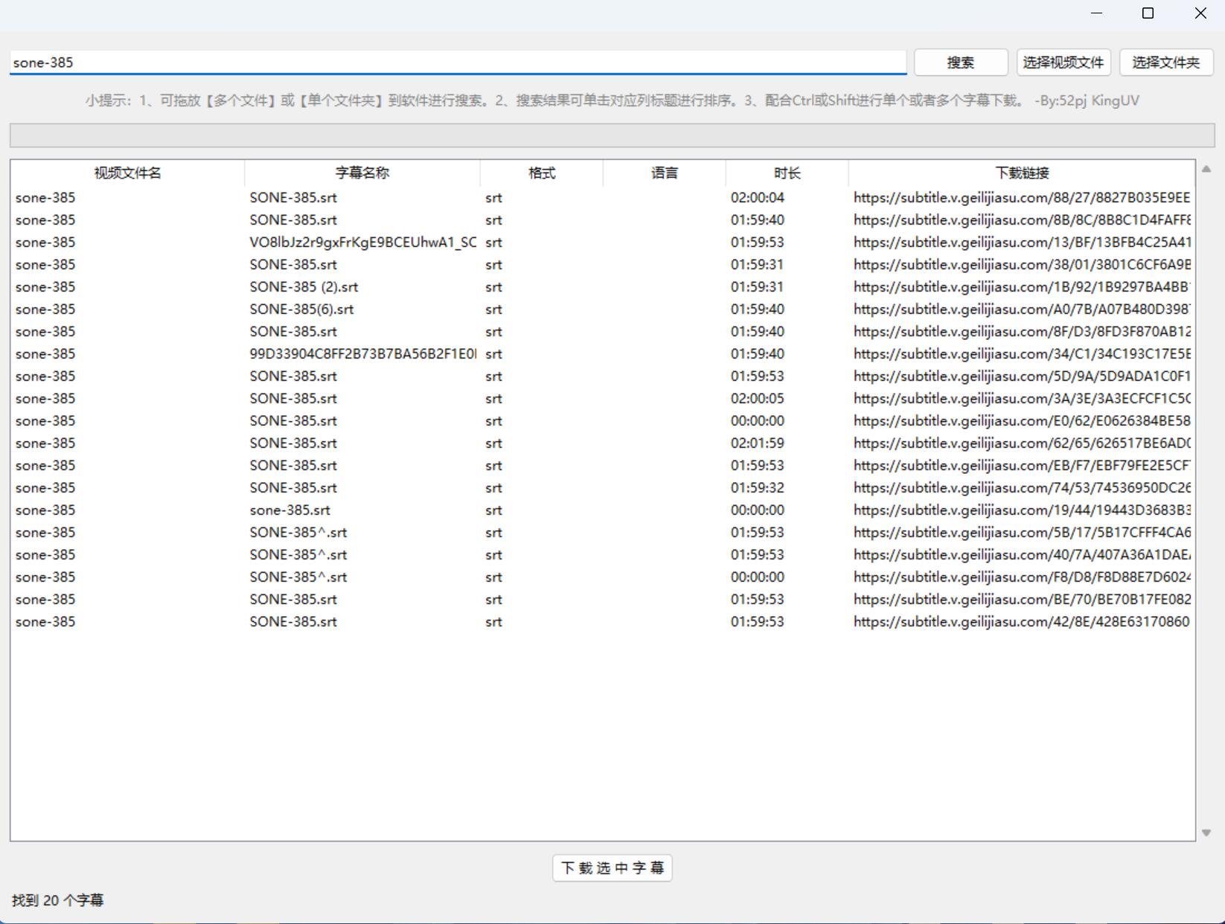Select the subtitle starting VO8lbJz2r9gxFrKgE9
1225x924 pixels.
pyautogui.click(x=603, y=243)
